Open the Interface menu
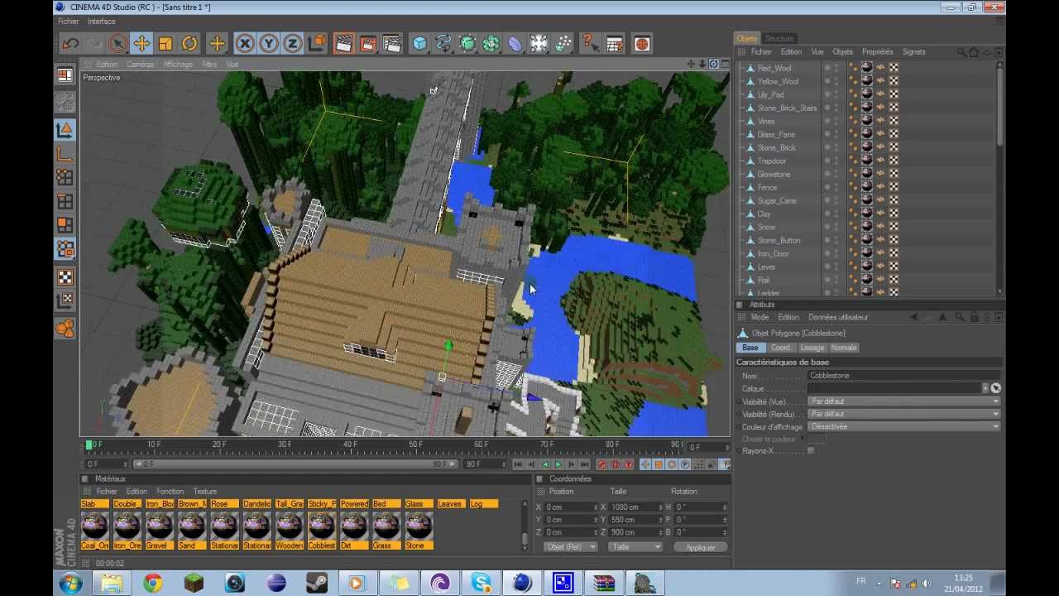The height and width of the screenshot is (596, 1059). (102, 22)
